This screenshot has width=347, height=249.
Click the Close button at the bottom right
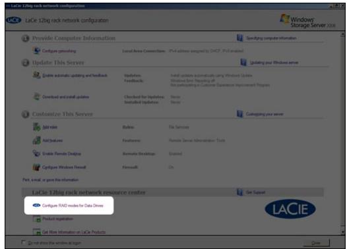(x=316, y=243)
